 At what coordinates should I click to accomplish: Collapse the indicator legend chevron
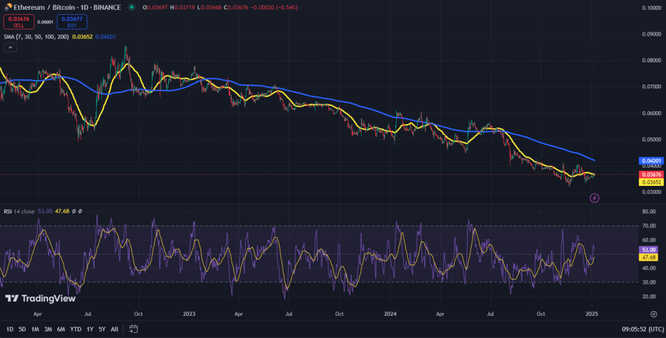click(x=10, y=47)
